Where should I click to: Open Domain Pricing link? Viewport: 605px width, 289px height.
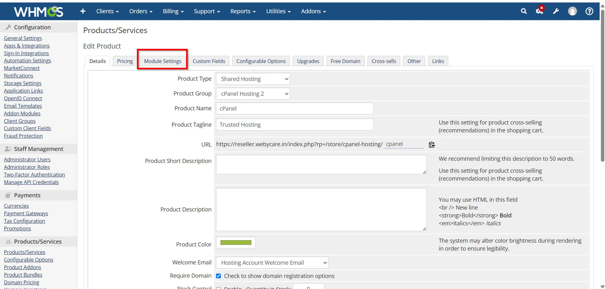[x=22, y=282]
